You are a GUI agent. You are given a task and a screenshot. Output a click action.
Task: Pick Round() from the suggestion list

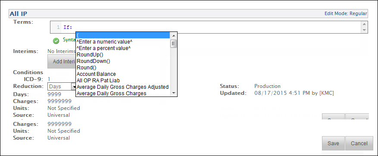[123, 68]
